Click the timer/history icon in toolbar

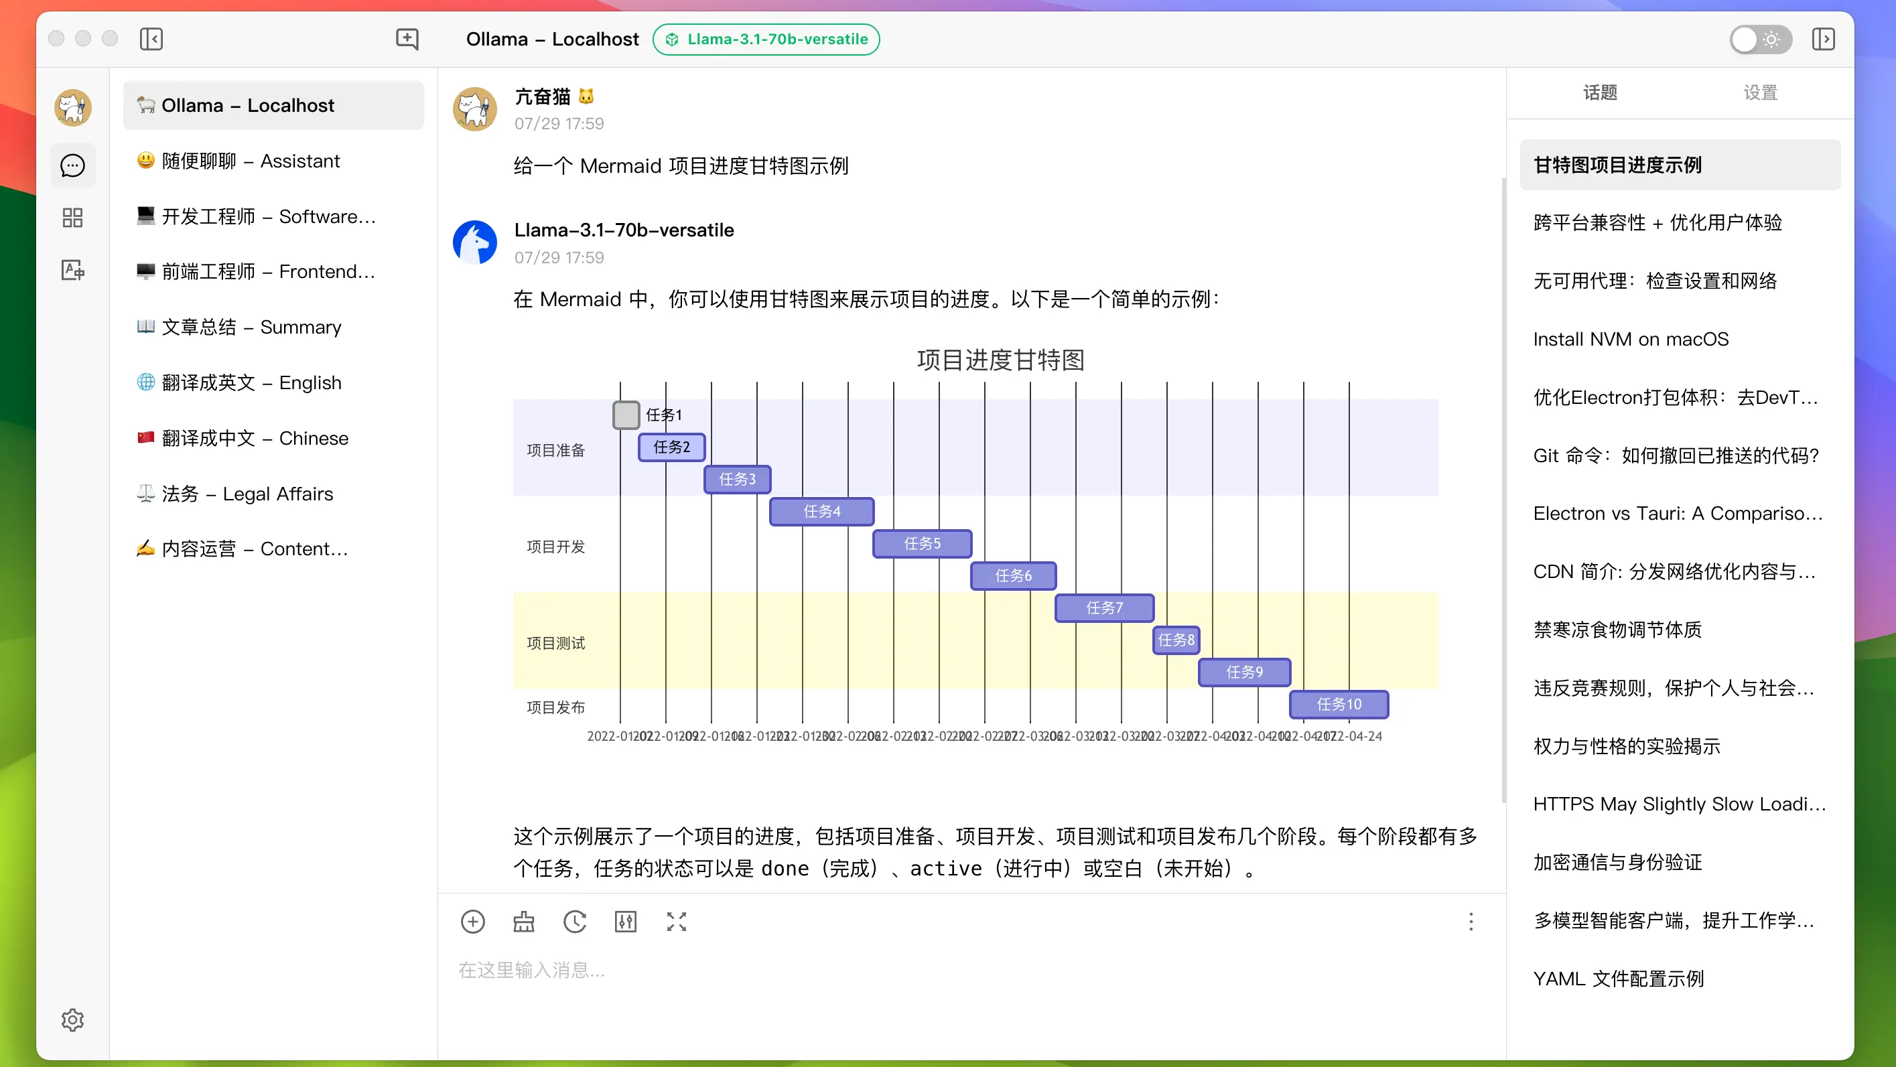(573, 922)
